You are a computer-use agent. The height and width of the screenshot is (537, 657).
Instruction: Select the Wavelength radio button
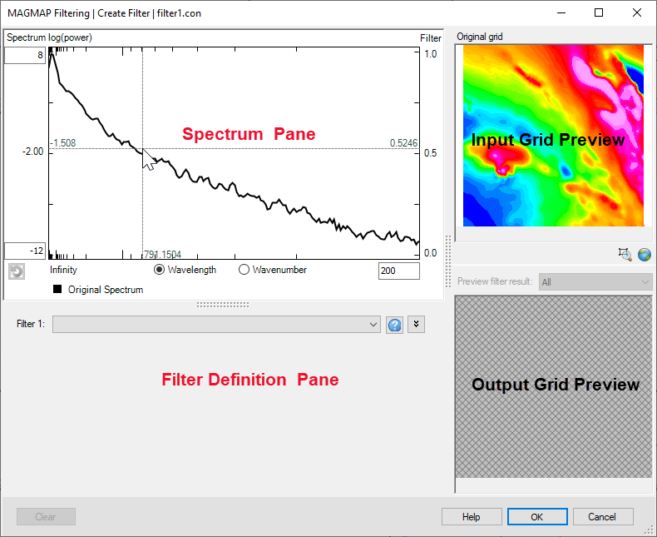point(160,270)
